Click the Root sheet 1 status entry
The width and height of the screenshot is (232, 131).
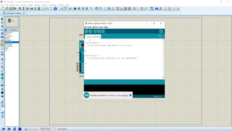click(62, 129)
